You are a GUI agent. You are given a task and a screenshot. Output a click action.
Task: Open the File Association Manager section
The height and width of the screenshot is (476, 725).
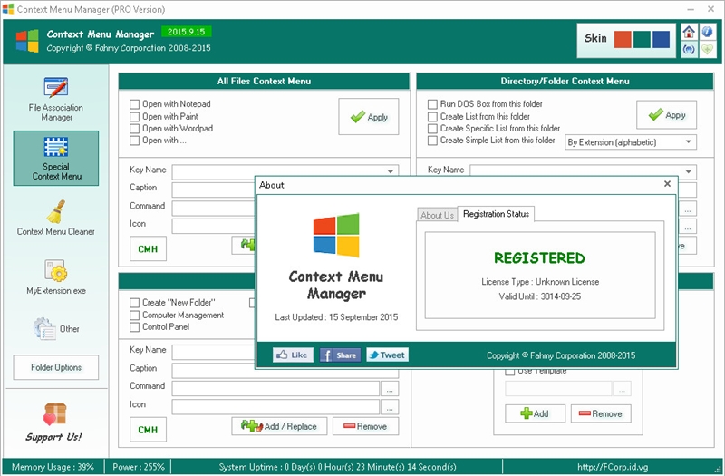coord(56,99)
